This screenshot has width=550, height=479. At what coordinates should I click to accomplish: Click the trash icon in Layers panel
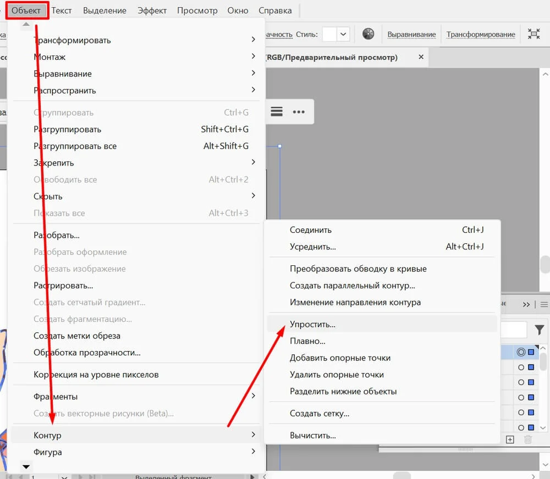pyautogui.click(x=528, y=439)
